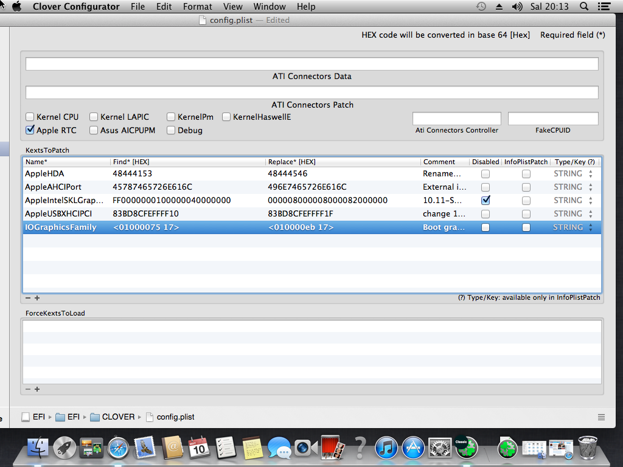Open System Preferences gear in Dock

pyautogui.click(x=440, y=448)
